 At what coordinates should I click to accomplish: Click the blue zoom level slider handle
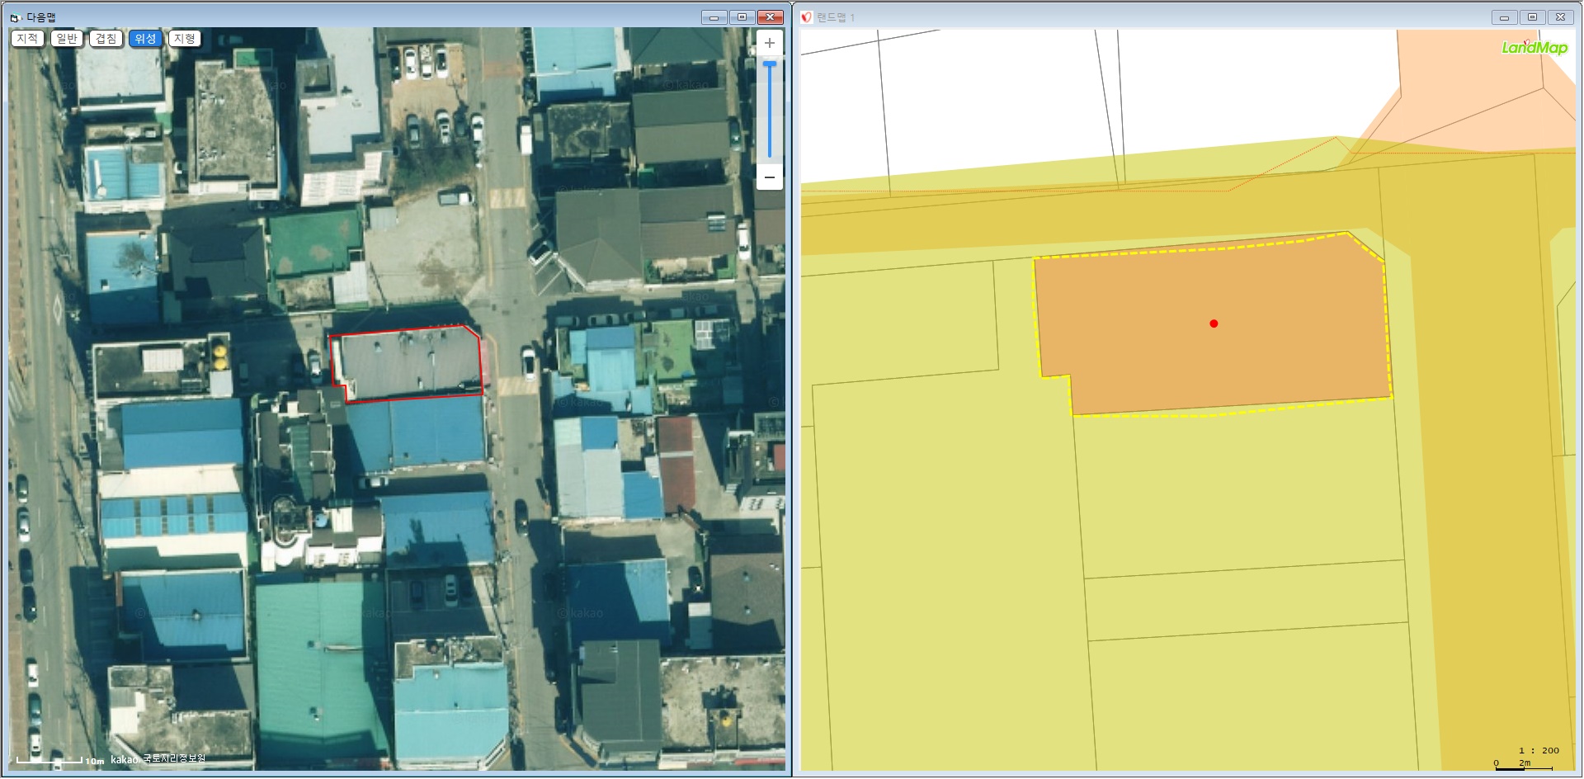coord(769,64)
